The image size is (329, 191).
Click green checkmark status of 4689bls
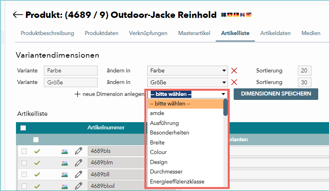pos(37,151)
